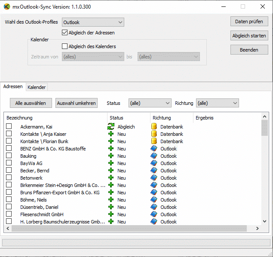Select Kontakte \ Florian Bunk entry
The image size is (273, 257).
44,141
